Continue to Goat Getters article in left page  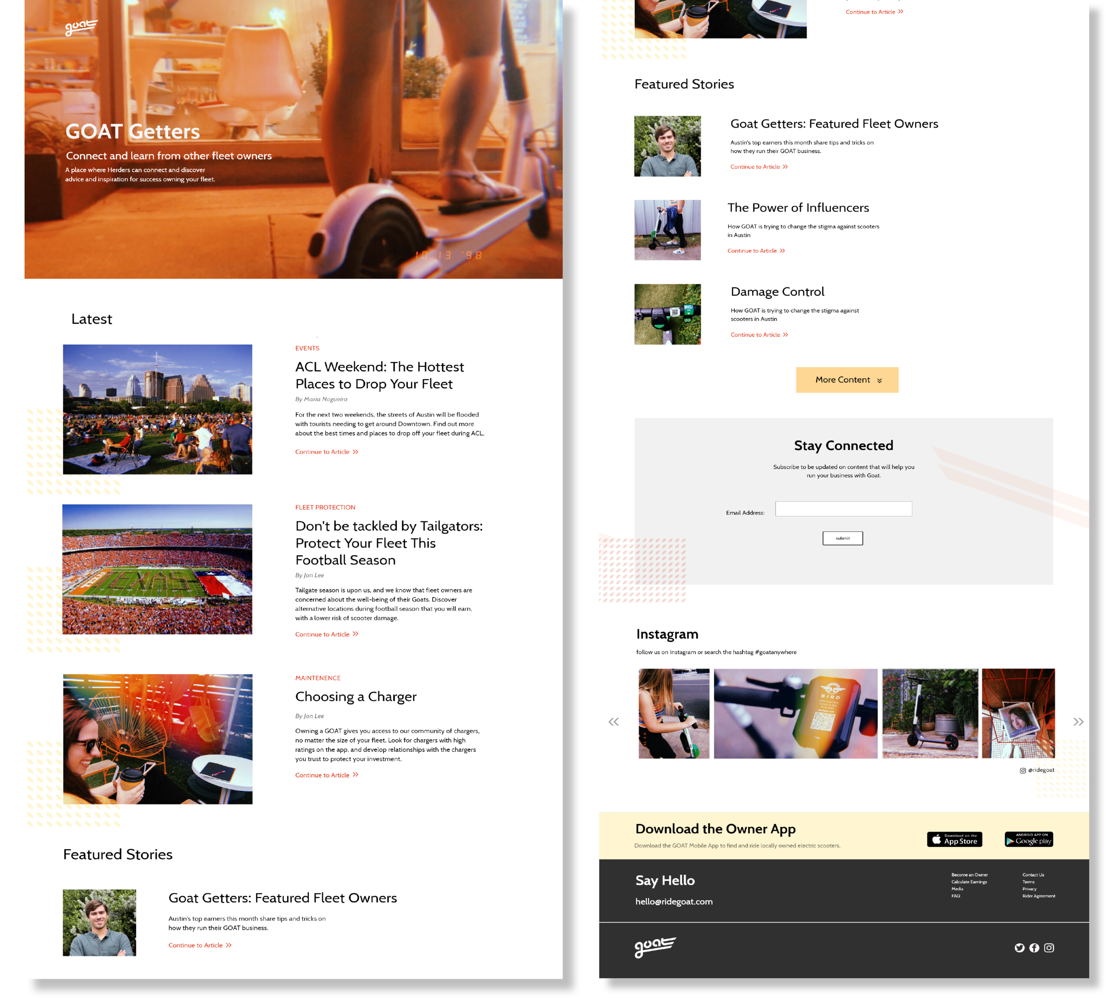pyautogui.click(x=200, y=945)
